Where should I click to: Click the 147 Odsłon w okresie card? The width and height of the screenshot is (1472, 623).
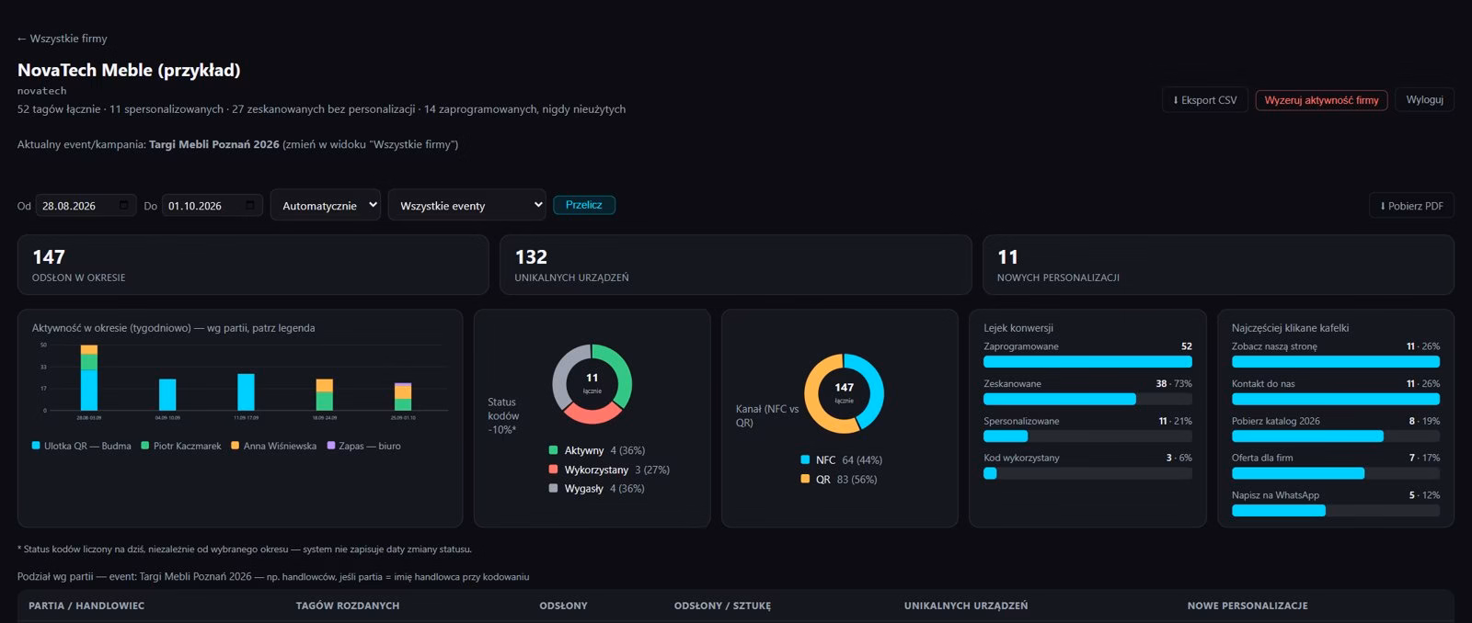253,265
